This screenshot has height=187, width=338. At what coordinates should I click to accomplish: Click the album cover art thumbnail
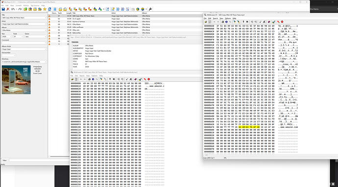click(x=16, y=80)
